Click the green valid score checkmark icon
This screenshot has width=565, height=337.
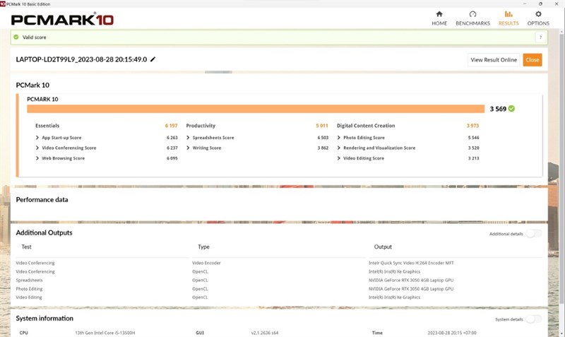click(x=16, y=37)
